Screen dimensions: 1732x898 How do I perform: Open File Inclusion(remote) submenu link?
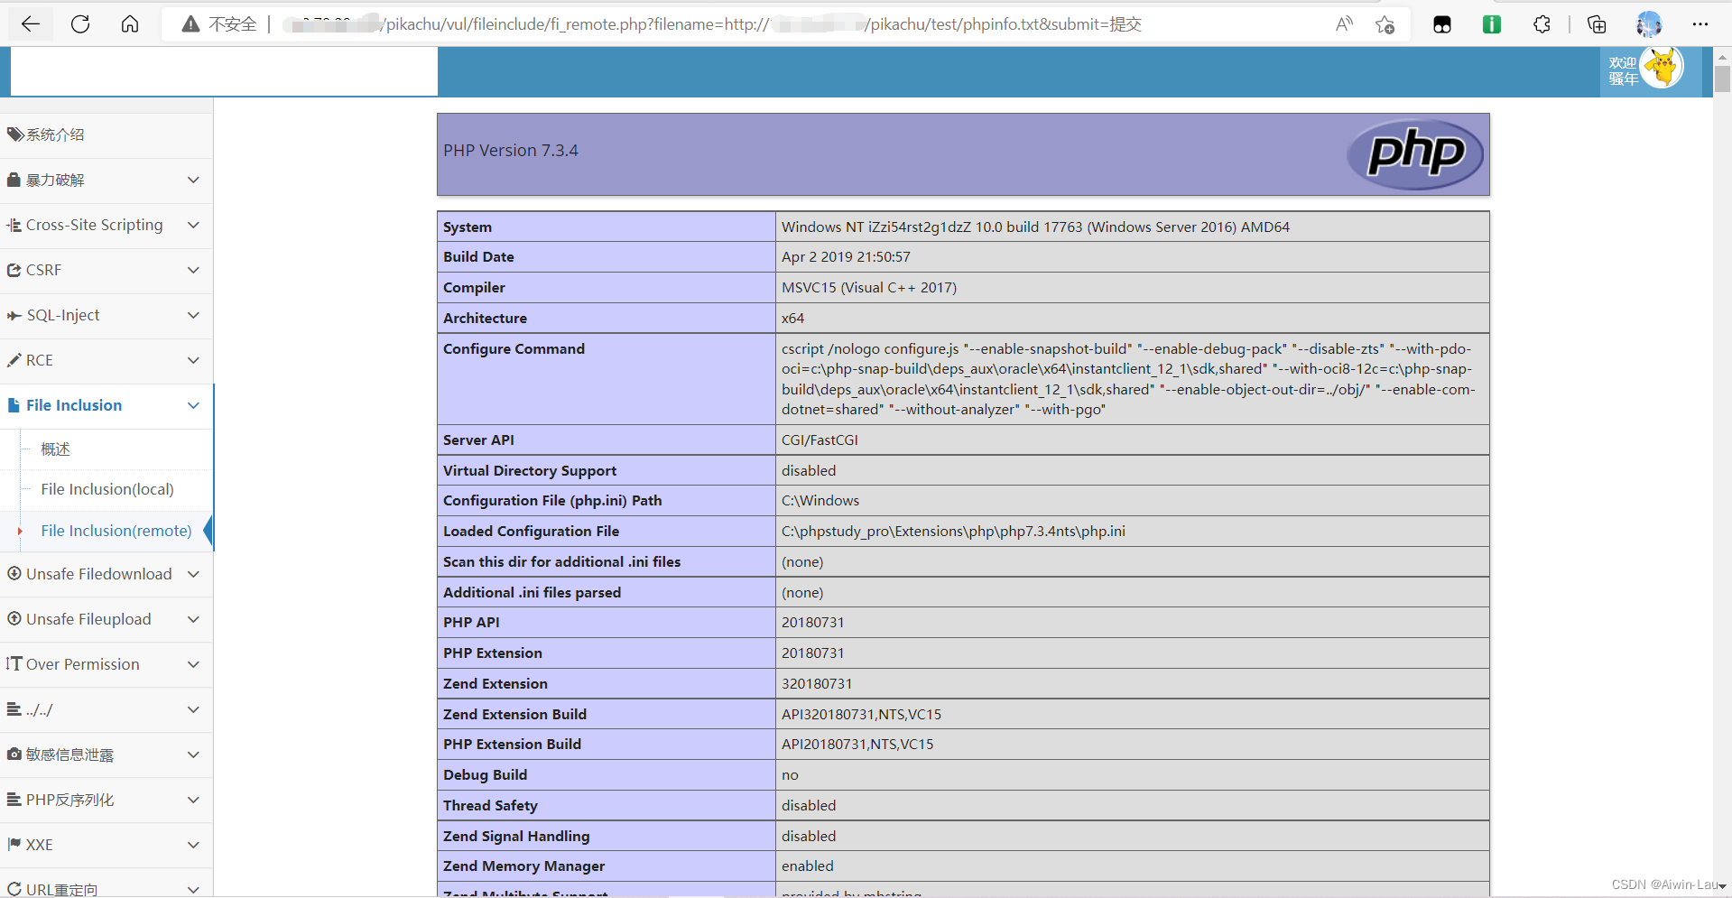[x=116, y=531]
